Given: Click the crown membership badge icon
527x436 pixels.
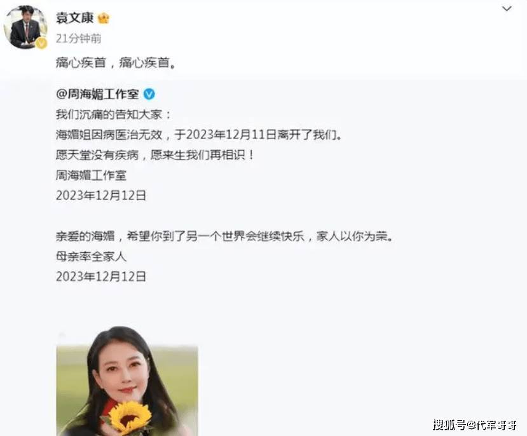Looking at the screenshot, I should click(104, 18).
